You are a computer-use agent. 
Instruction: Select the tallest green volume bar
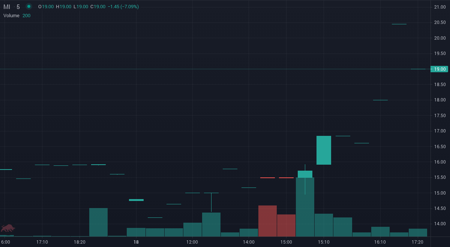coord(305,207)
